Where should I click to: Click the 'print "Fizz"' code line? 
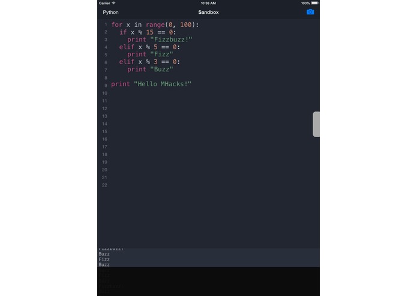(x=150, y=55)
